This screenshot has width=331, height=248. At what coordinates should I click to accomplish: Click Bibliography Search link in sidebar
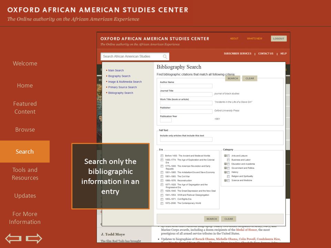[121, 93]
